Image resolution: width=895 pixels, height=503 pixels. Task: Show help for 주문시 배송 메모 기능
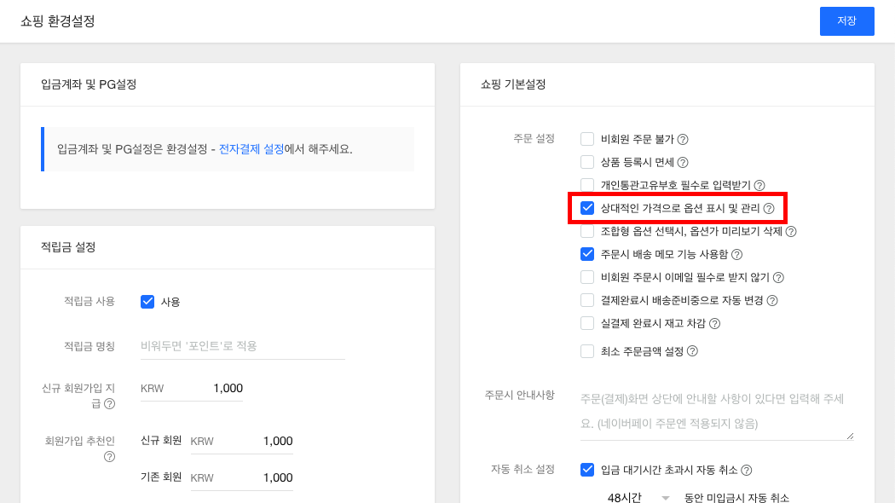(x=737, y=255)
